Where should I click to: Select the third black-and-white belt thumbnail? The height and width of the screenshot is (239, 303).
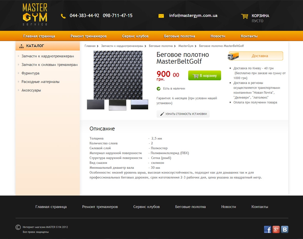click(139, 105)
